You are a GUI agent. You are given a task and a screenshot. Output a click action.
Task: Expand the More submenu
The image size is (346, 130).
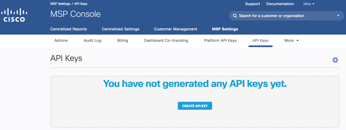click(x=291, y=40)
